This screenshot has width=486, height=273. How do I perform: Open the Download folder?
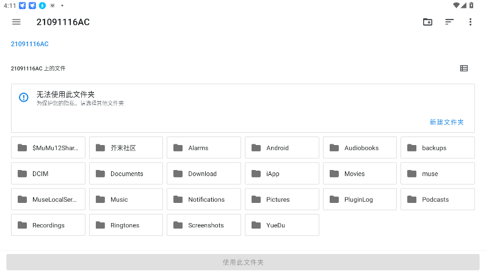click(203, 174)
